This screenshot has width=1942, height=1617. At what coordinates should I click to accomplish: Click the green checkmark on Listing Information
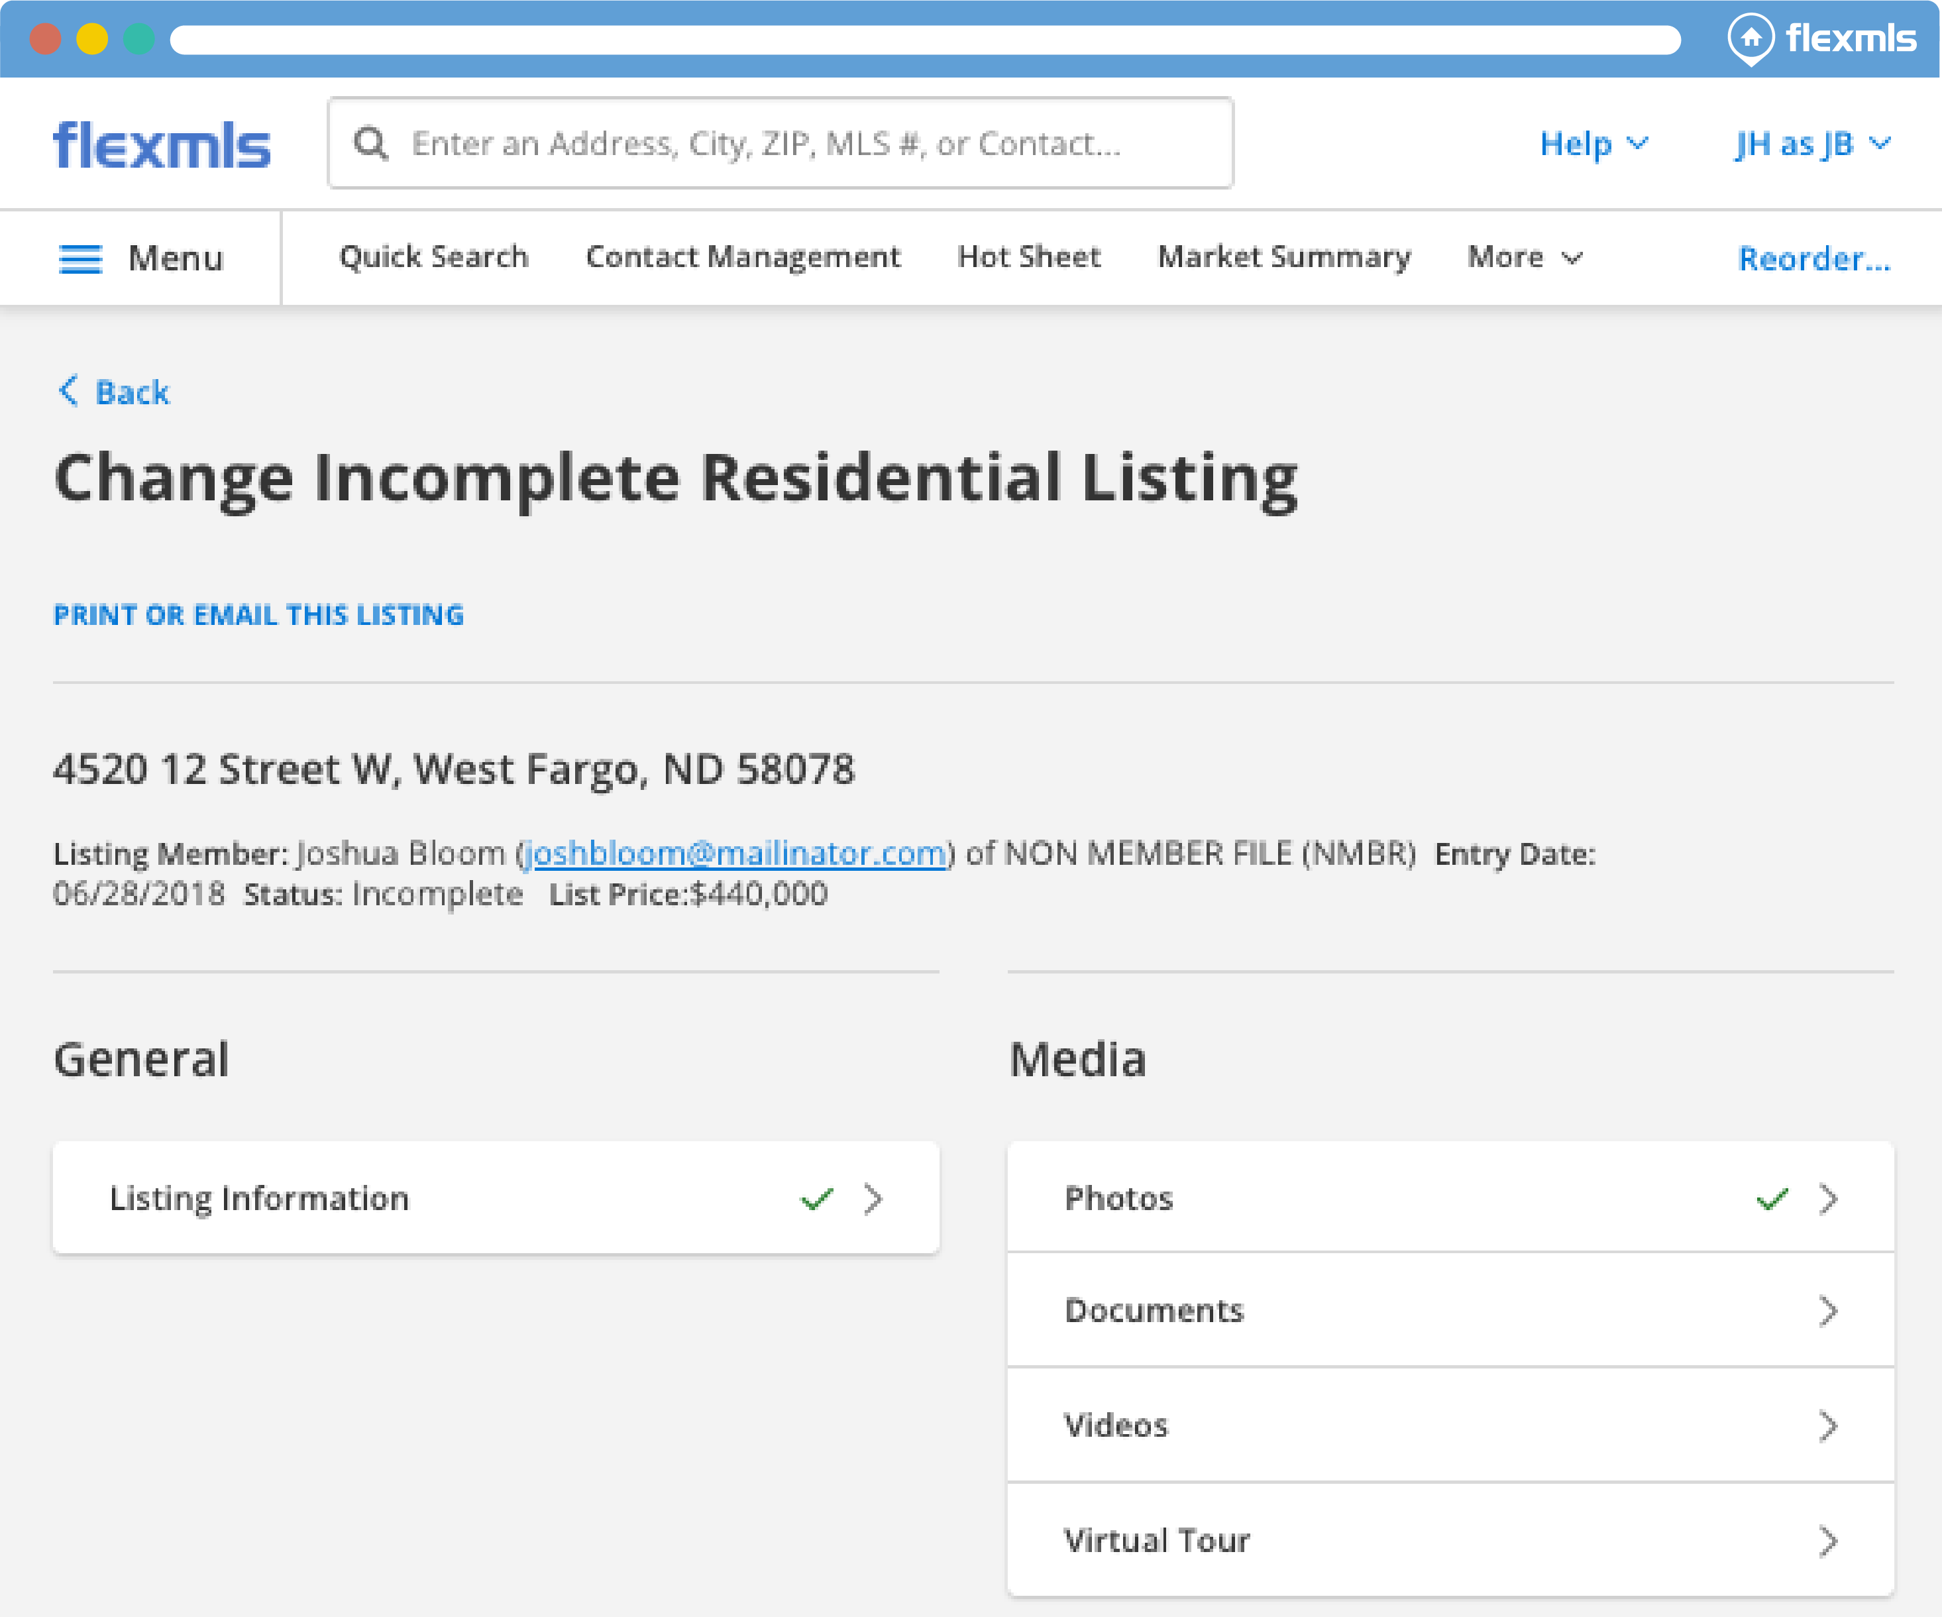click(x=816, y=1199)
